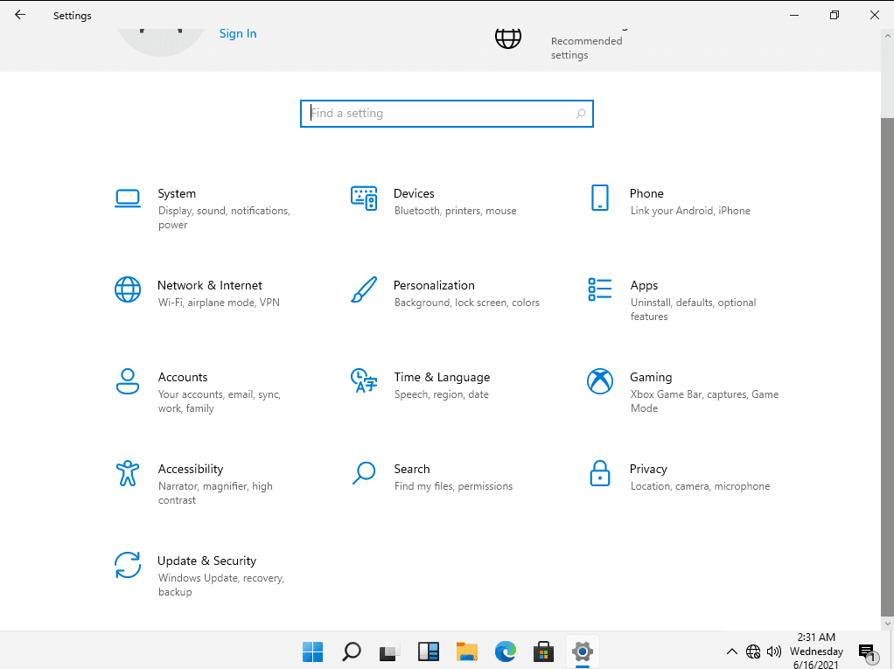
Task: Open the Accessibility figure icon
Action: coord(127,473)
